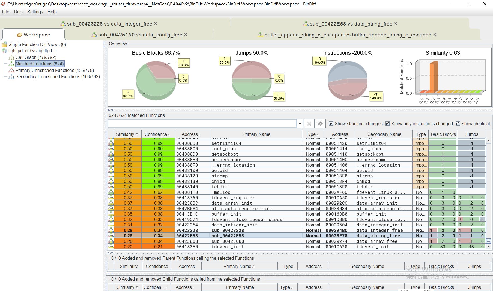Screen dimensions: 493x291
Task: Select the _malloc function row
Action: click(297, 192)
